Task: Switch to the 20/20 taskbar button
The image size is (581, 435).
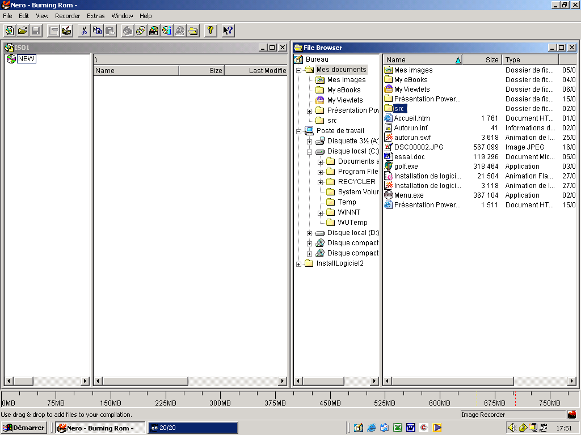Action: coord(193,428)
